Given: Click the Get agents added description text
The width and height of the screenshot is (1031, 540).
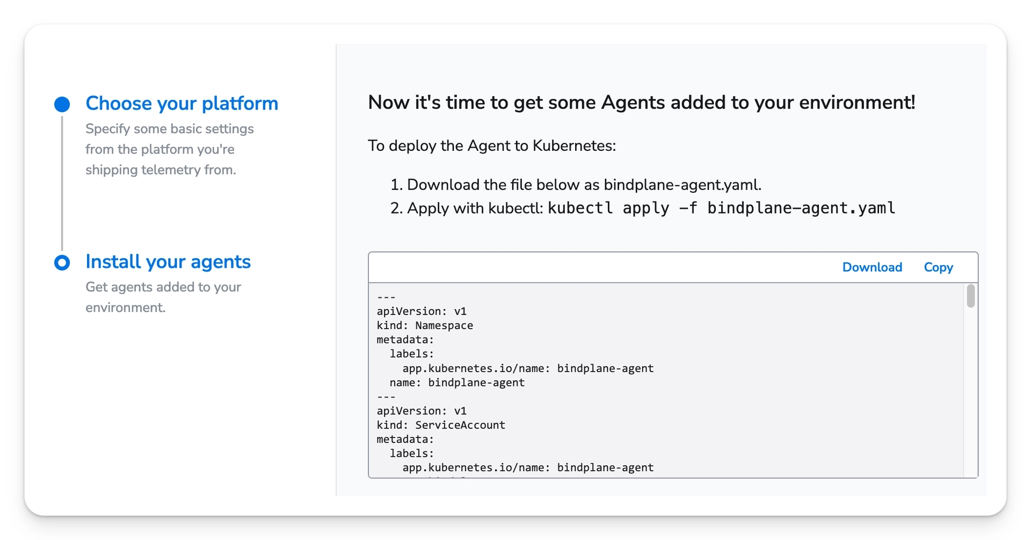Looking at the screenshot, I should tap(163, 297).
